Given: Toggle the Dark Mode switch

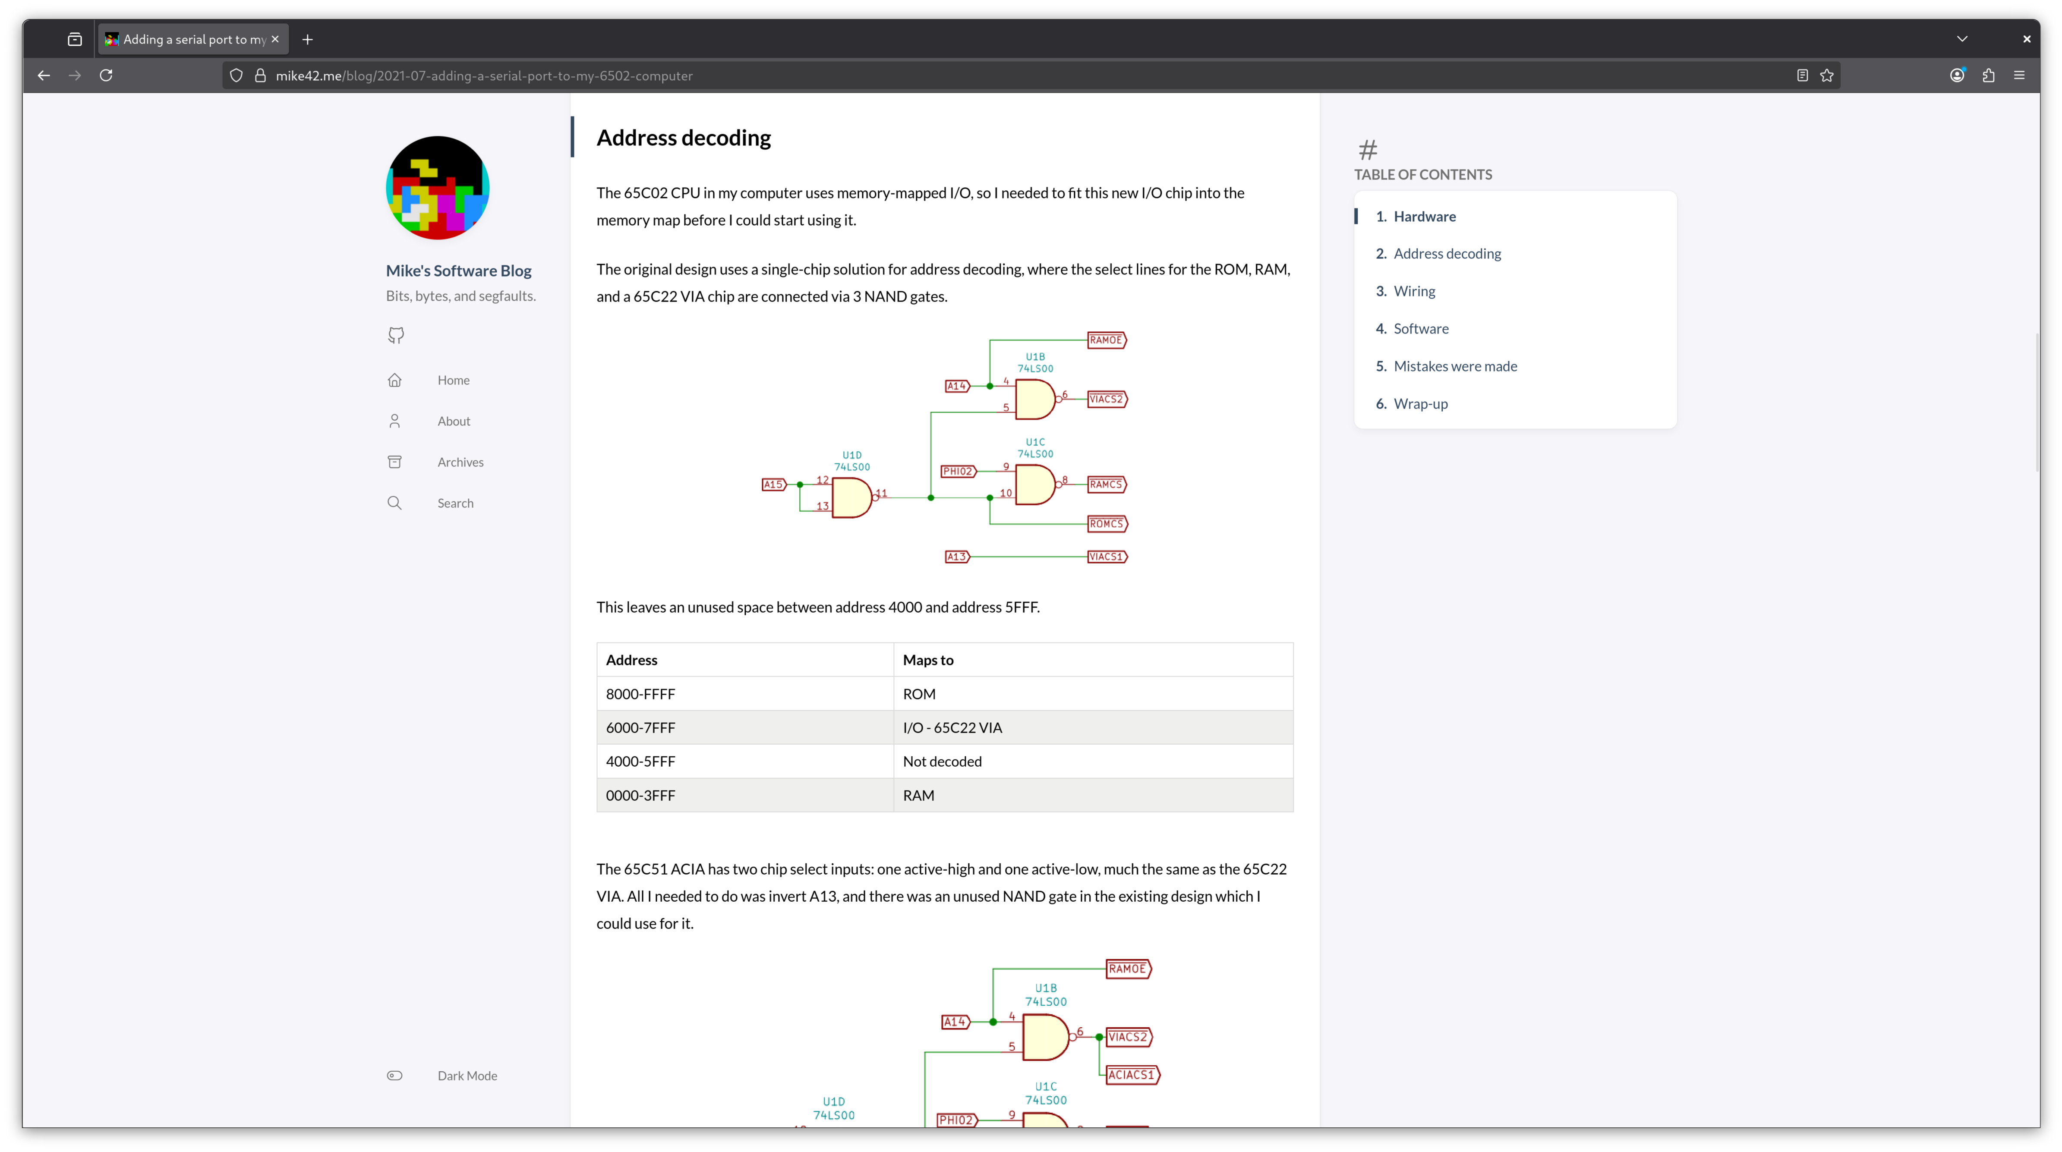Looking at the screenshot, I should [x=394, y=1075].
